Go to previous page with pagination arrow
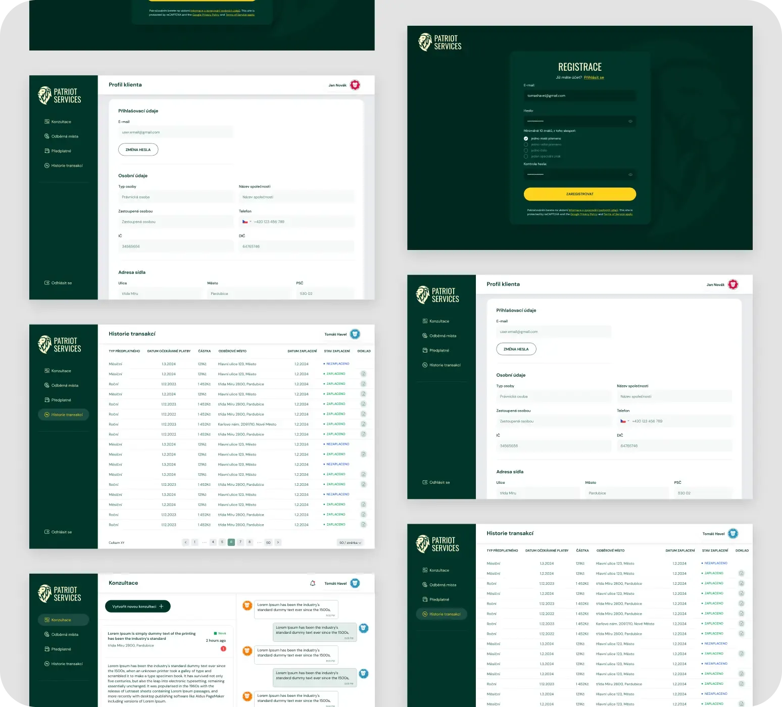This screenshot has height=707, width=782. pos(185,542)
